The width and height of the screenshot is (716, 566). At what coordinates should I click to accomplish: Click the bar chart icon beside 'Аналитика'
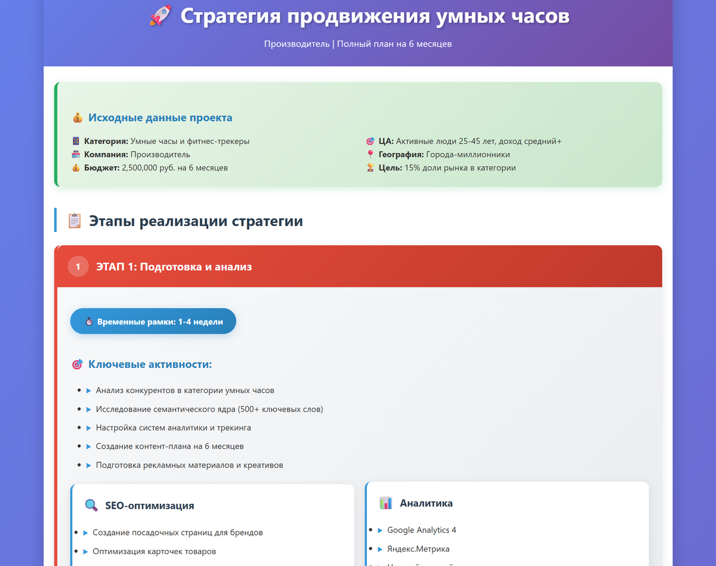coord(386,503)
